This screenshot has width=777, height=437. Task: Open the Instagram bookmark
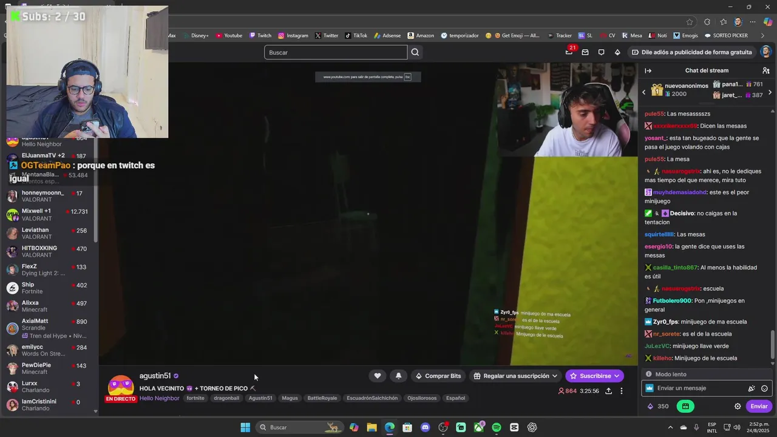293,36
